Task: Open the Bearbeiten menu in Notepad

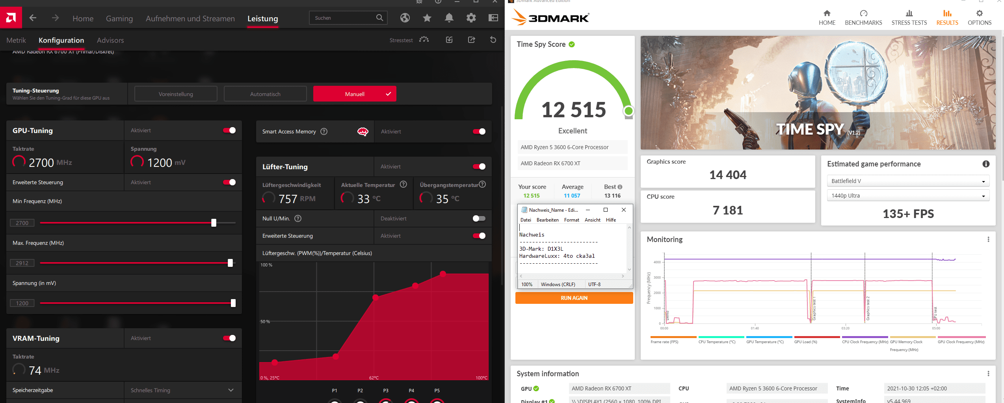Action: pos(547,220)
